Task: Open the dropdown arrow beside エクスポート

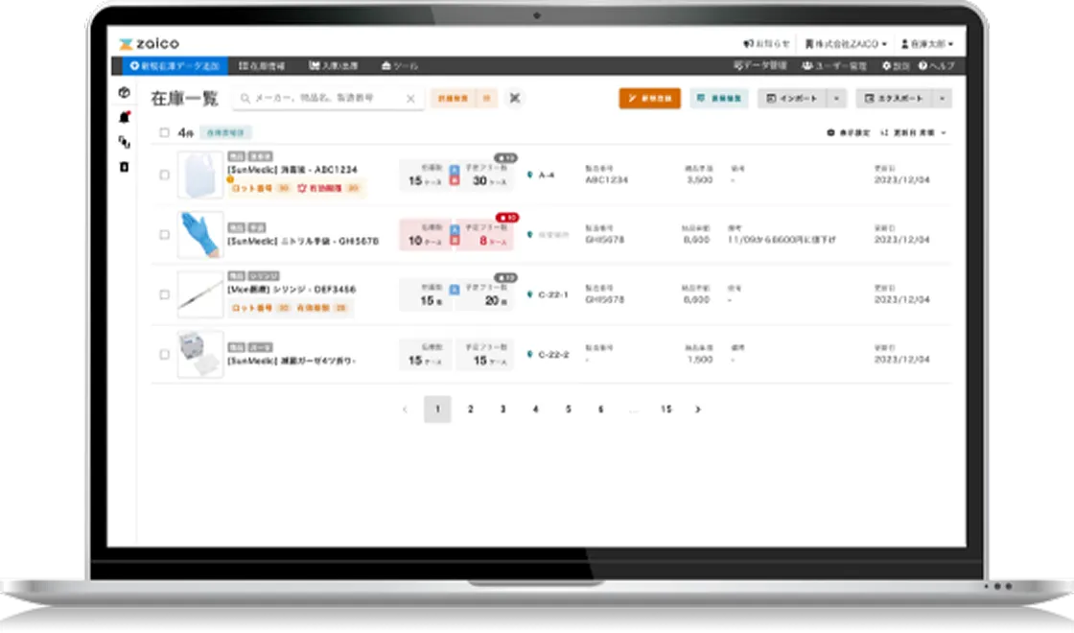Action: click(x=942, y=99)
